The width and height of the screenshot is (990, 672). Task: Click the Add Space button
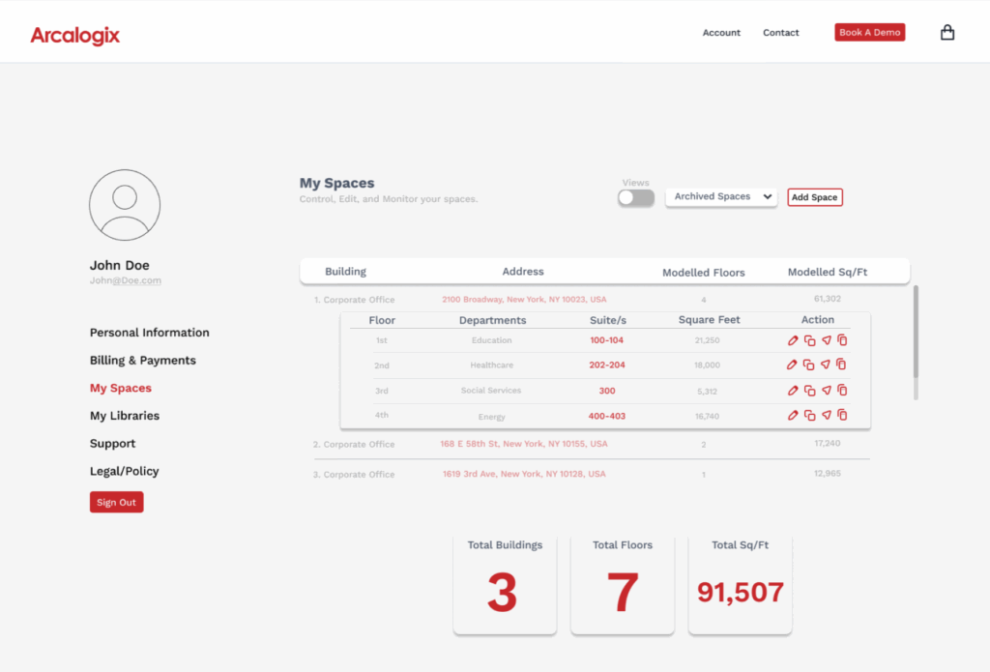click(814, 197)
